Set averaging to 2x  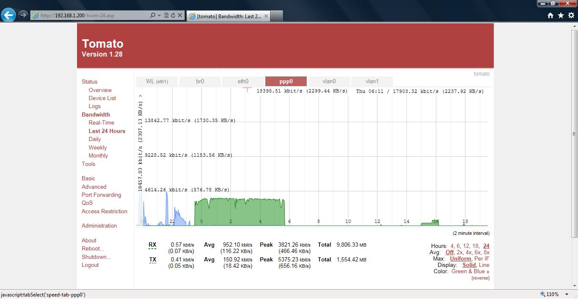click(x=460, y=252)
